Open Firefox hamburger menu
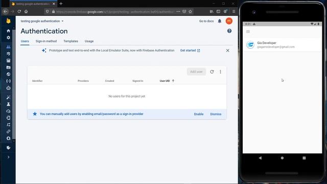The image size is (327, 184). tap(234, 12)
